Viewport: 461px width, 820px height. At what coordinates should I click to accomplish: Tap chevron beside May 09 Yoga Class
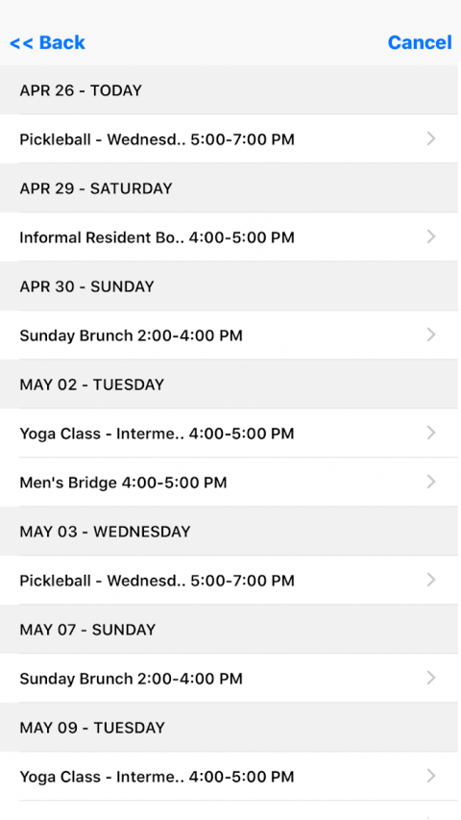431,776
